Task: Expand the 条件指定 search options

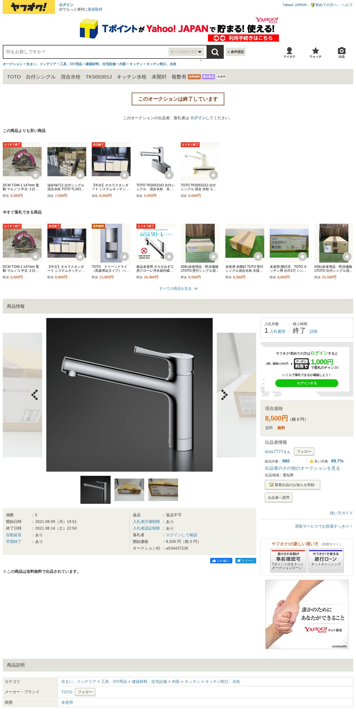Action: point(236,52)
